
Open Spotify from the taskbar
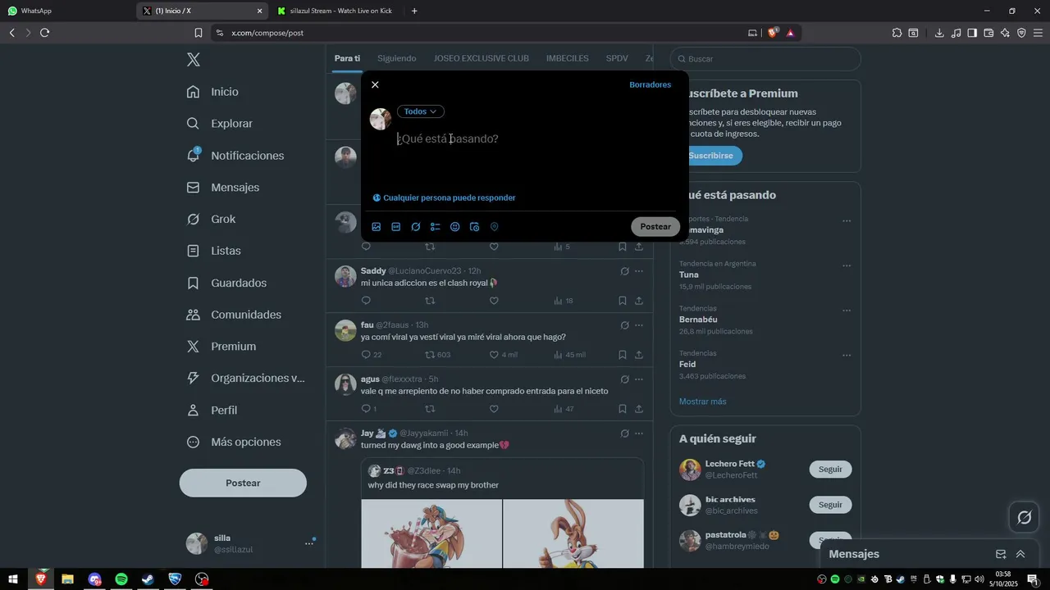click(121, 579)
